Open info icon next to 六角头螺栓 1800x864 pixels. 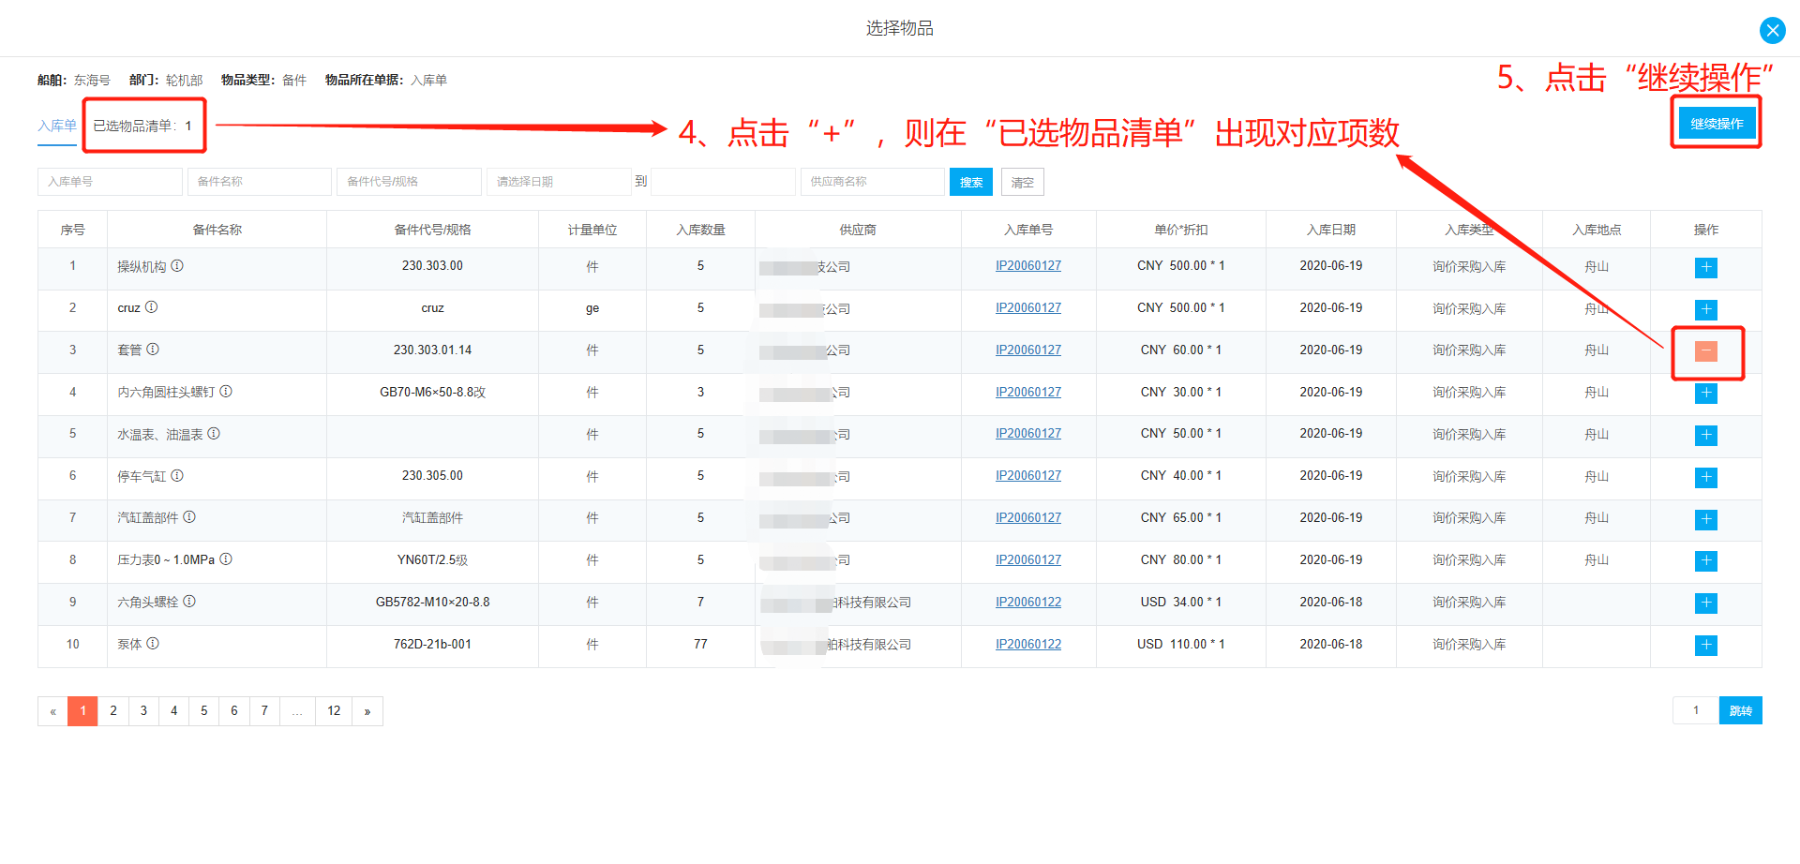tap(189, 602)
